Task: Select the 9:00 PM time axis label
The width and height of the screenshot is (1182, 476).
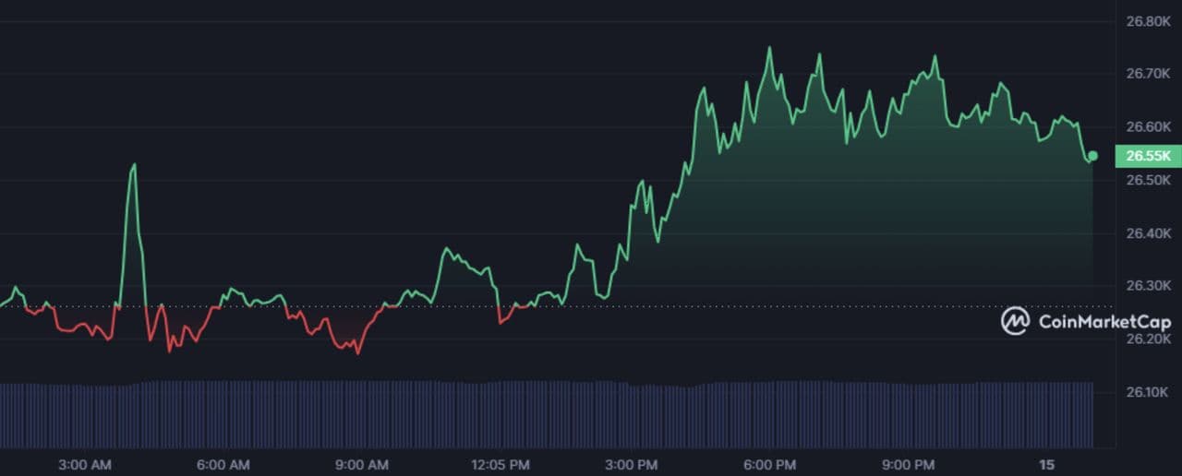Action: point(909,465)
